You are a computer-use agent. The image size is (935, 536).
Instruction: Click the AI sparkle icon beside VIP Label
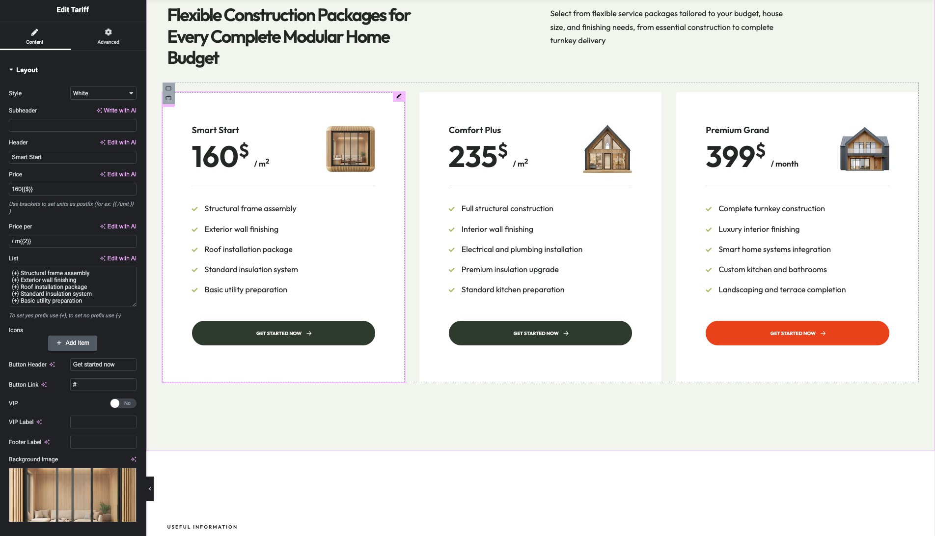[39, 422]
